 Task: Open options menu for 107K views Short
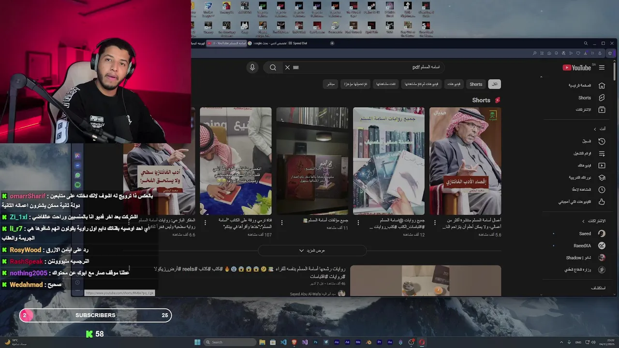[205, 223]
